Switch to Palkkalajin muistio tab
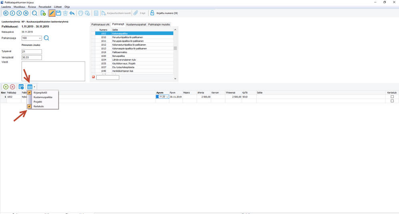The width and height of the screenshot is (399, 214). click(x=159, y=24)
